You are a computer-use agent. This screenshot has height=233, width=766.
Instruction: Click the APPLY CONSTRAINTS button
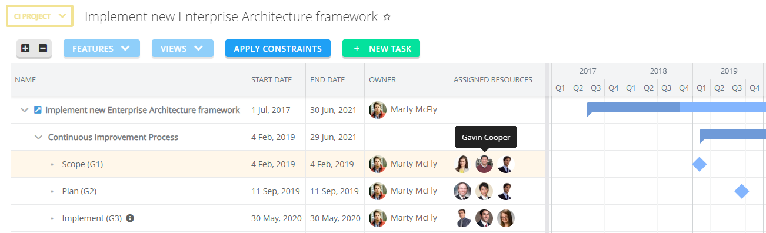(x=278, y=49)
